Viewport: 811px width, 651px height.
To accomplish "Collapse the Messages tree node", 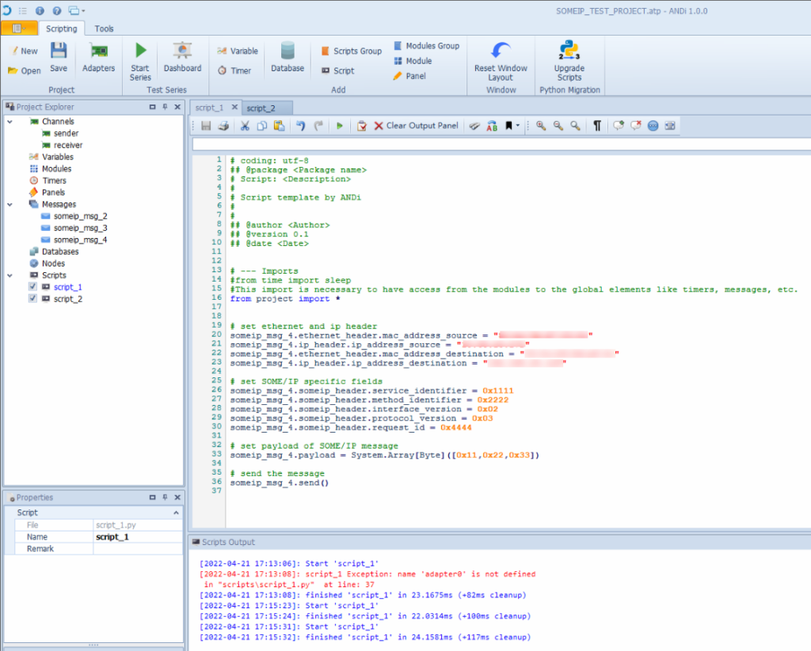I will coord(10,204).
